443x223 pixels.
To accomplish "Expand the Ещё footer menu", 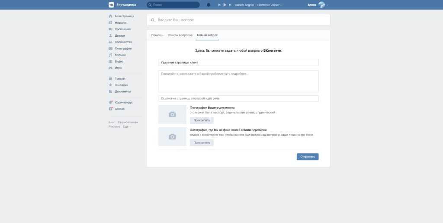I will coord(127,126).
